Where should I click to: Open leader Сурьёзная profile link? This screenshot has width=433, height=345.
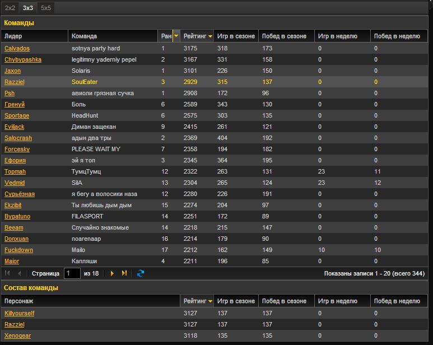pyautogui.click(x=20, y=194)
